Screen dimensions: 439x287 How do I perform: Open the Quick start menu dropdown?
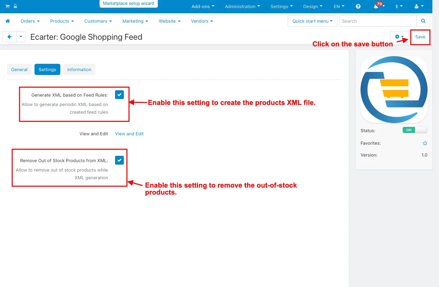pyautogui.click(x=312, y=21)
